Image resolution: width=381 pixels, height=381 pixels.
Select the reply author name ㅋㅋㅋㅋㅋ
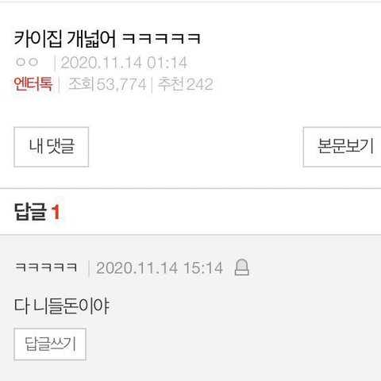point(46,267)
